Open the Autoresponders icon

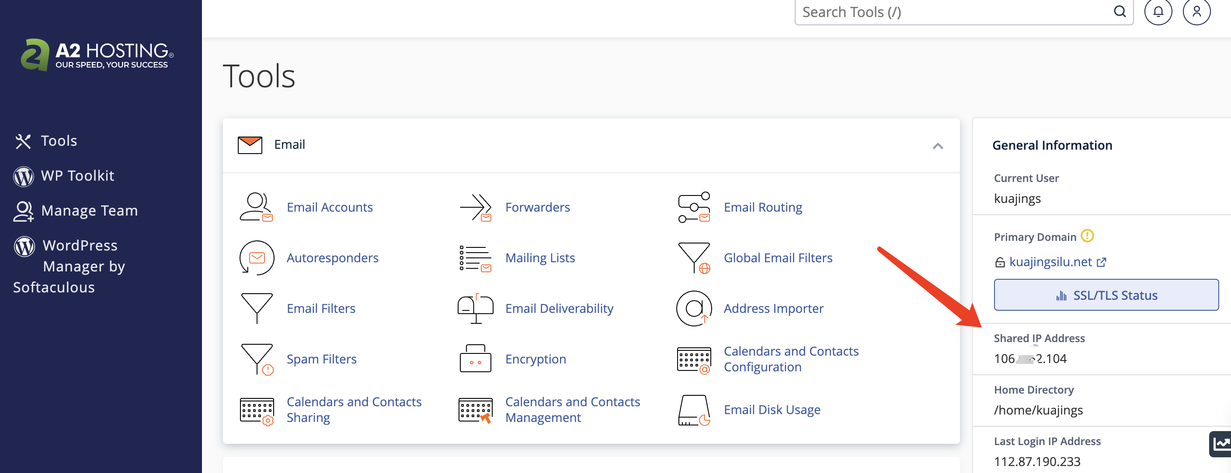[x=257, y=258]
